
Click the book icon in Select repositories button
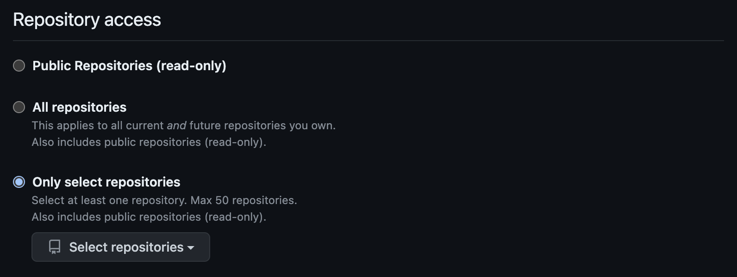pyautogui.click(x=55, y=247)
